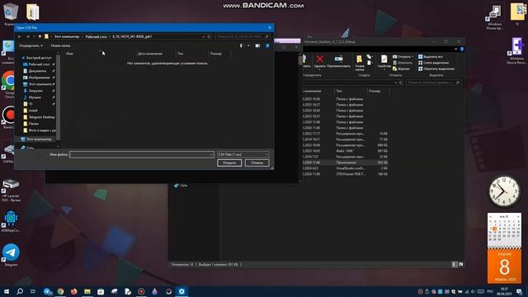Create a new folder with Новая папка
This screenshot has width=528, height=297.
pos(60,45)
